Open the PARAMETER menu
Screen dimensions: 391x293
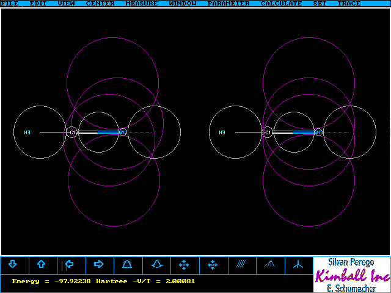point(228,4)
